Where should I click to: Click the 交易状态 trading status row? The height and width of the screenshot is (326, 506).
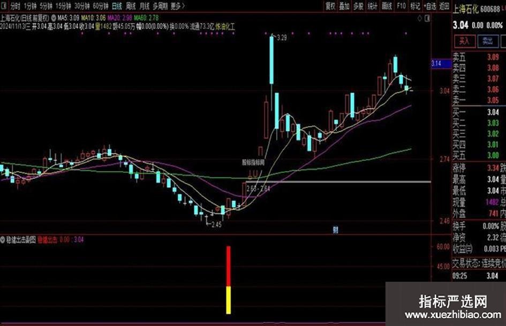[x=479, y=264]
